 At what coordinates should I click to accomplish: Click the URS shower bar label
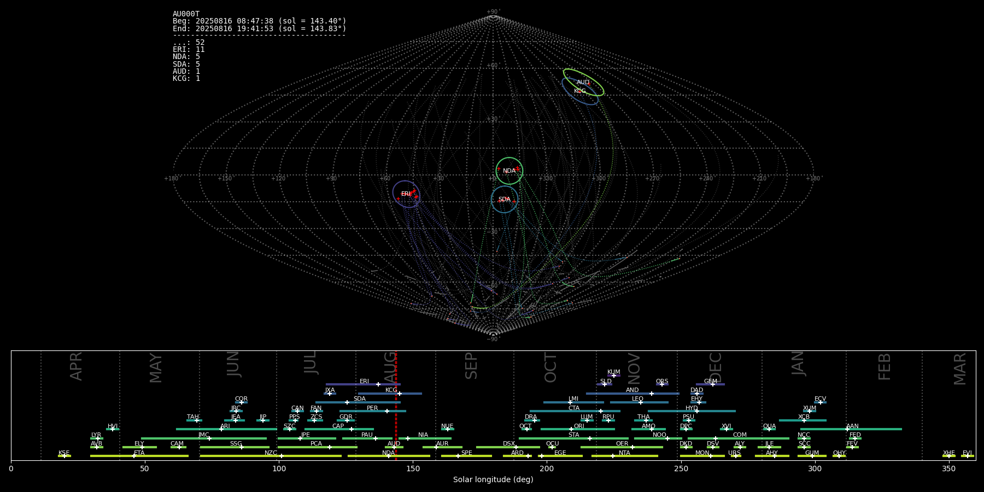coord(735,453)
